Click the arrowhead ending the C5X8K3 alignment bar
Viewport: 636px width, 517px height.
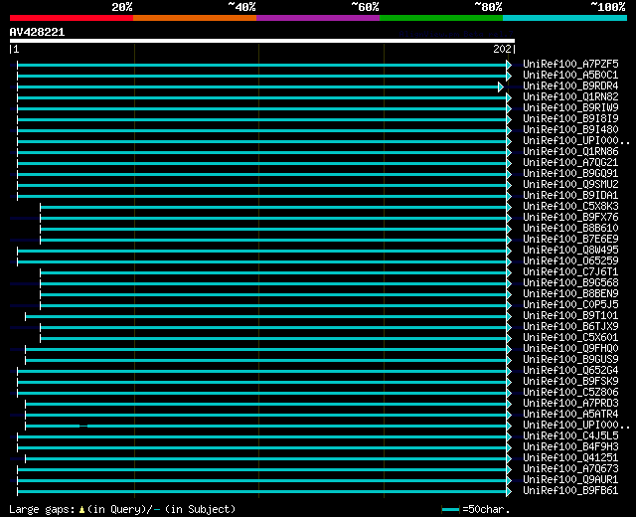point(509,208)
